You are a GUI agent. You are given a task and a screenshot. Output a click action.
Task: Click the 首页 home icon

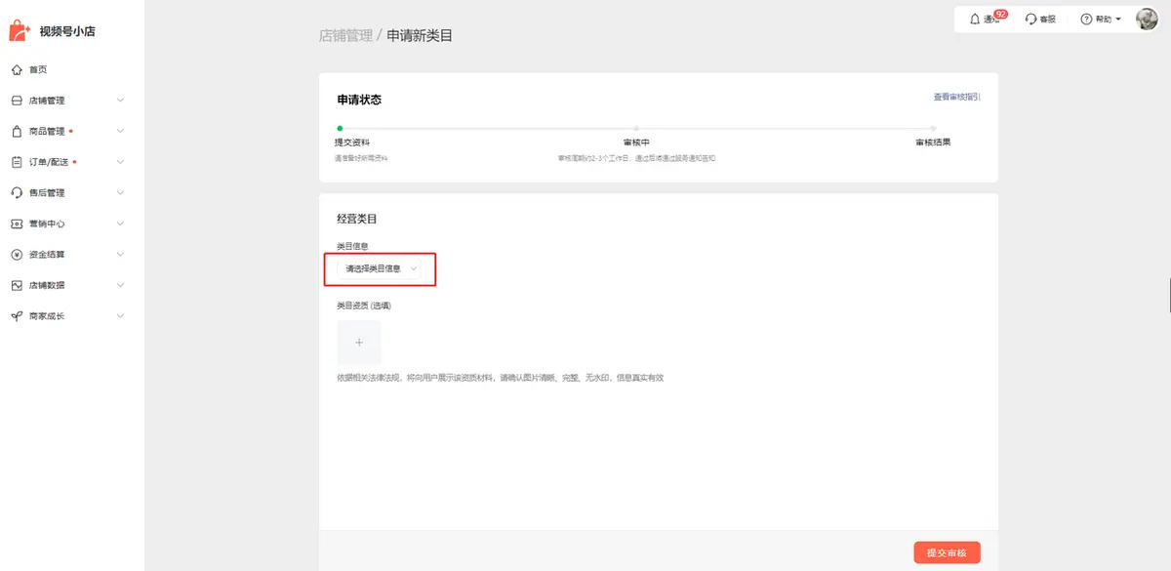pos(17,69)
